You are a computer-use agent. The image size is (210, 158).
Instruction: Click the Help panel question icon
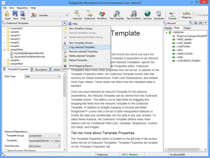point(70,24)
